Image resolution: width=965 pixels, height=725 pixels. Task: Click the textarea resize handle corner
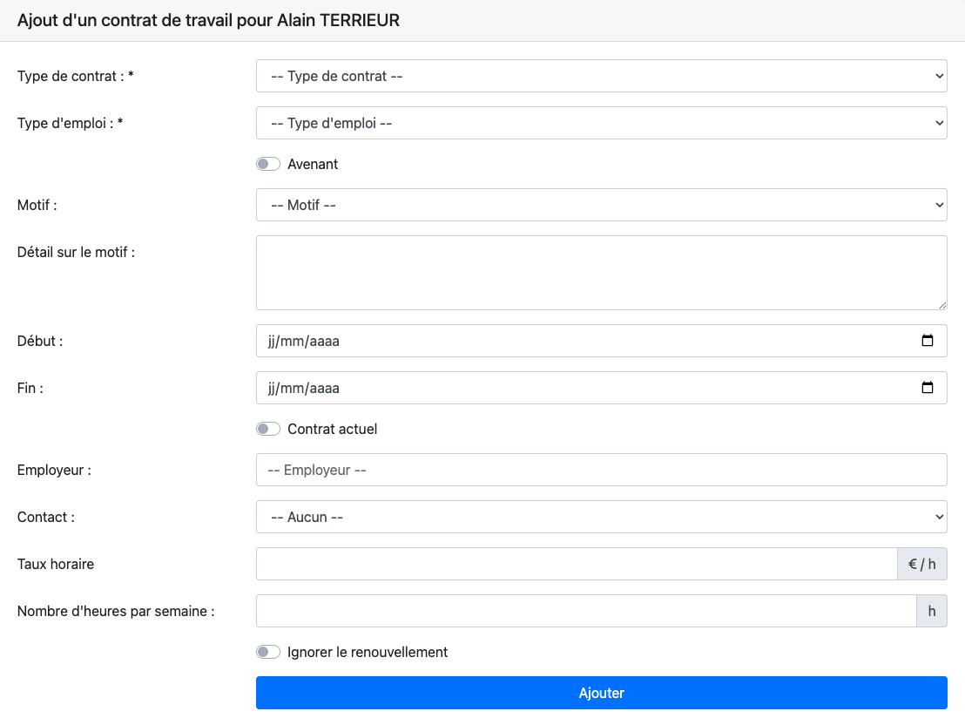pyautogui.click(x=942, y=305)
